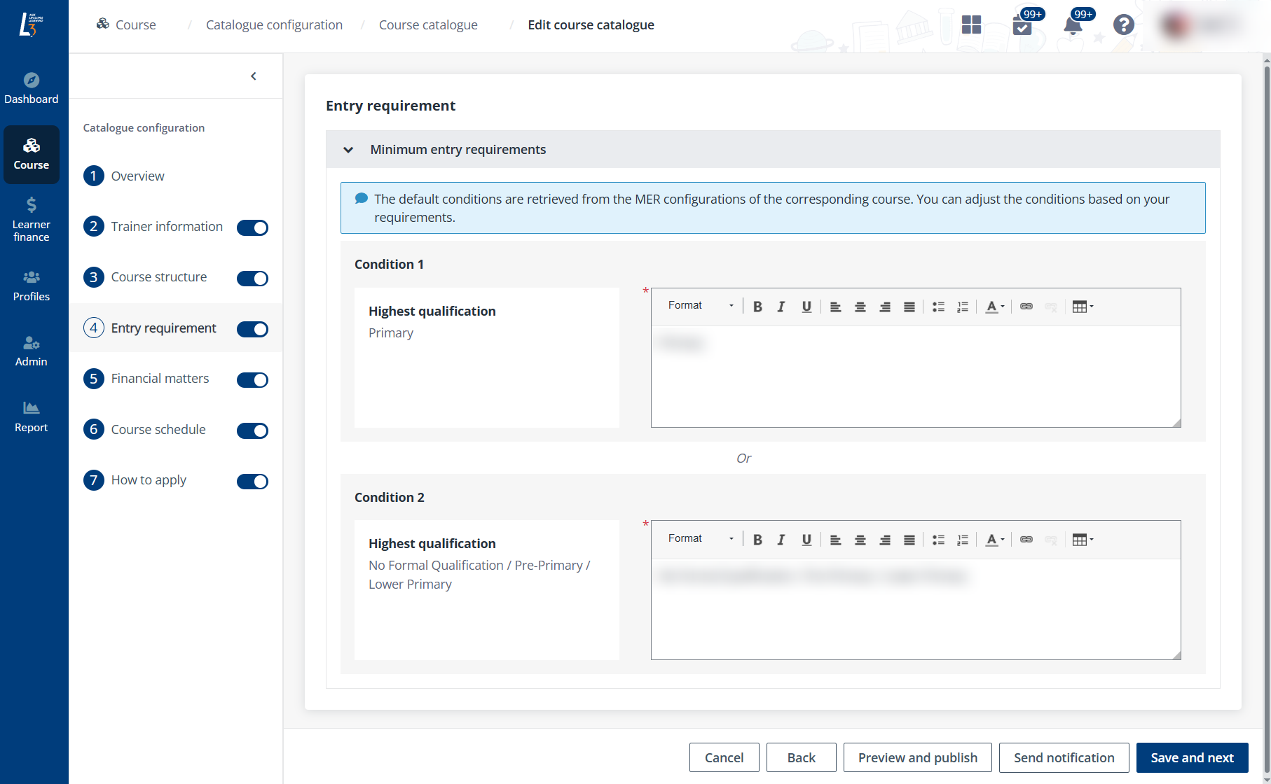
Task: Insert link in Condition 1 editor
Action: click(x=1026, y=307)
